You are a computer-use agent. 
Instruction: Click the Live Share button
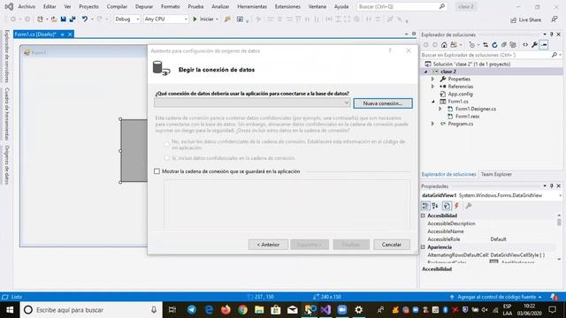tap(525, 19)
